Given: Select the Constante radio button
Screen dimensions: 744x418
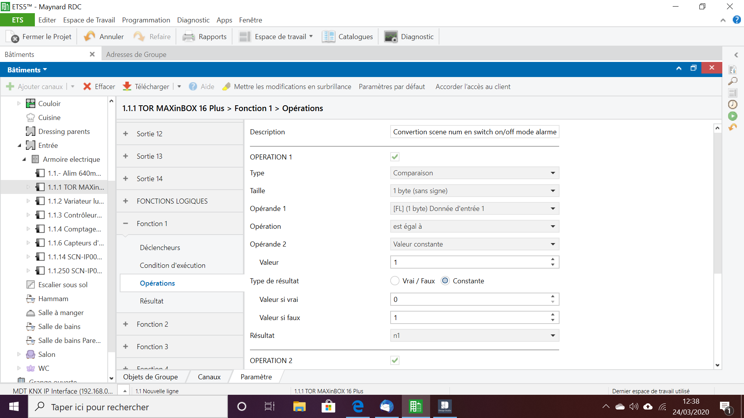Looking at the screenshot, I should pyautogui.click(x=446, y=281).
